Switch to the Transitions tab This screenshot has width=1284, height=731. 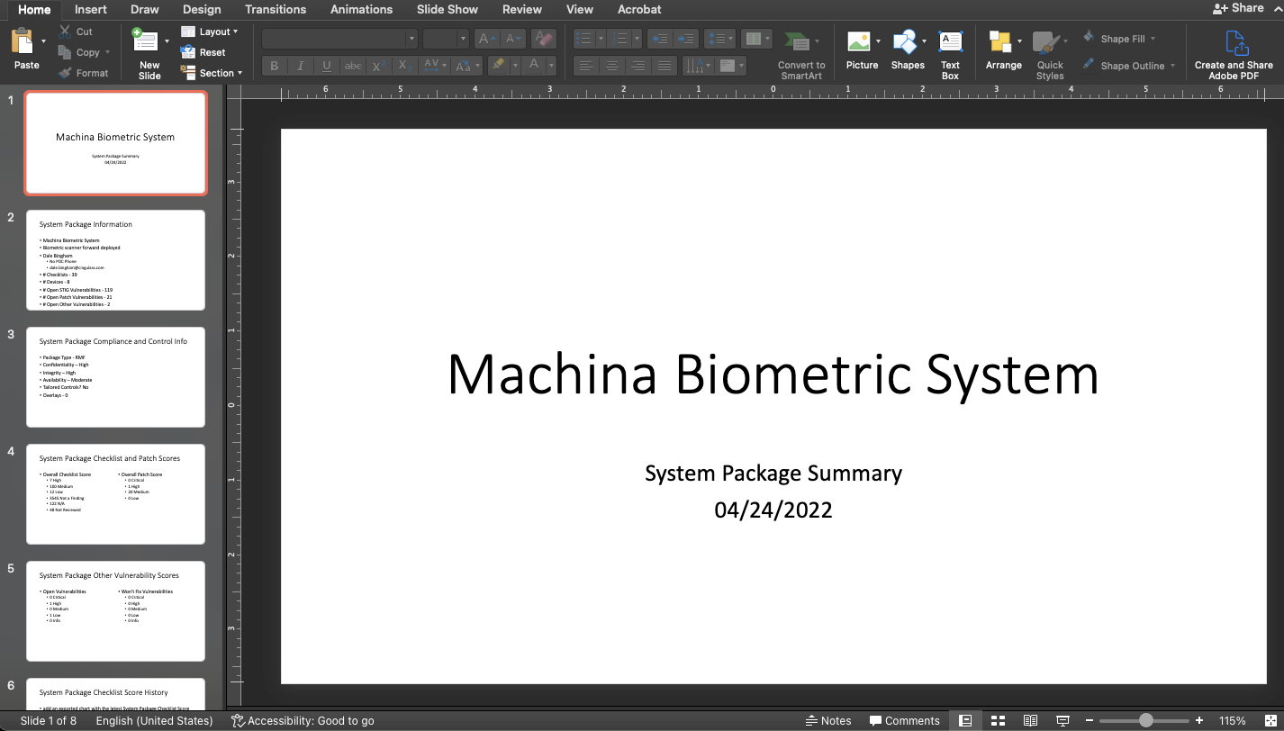pos(276,9)
